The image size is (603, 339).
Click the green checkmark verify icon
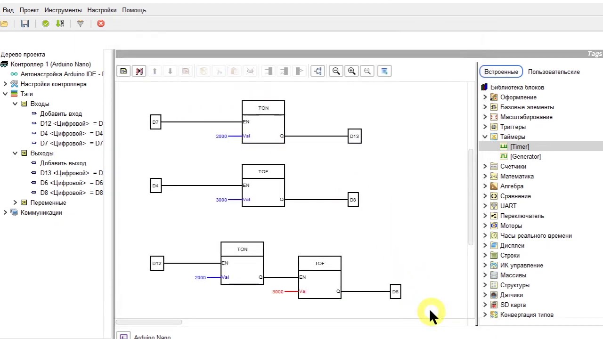(46, 24)
